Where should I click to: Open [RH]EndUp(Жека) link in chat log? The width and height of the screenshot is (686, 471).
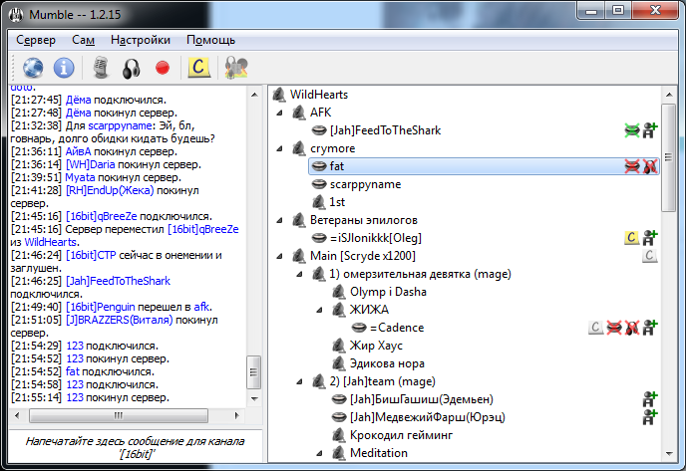pyautogui.click(x=110, y=190)
